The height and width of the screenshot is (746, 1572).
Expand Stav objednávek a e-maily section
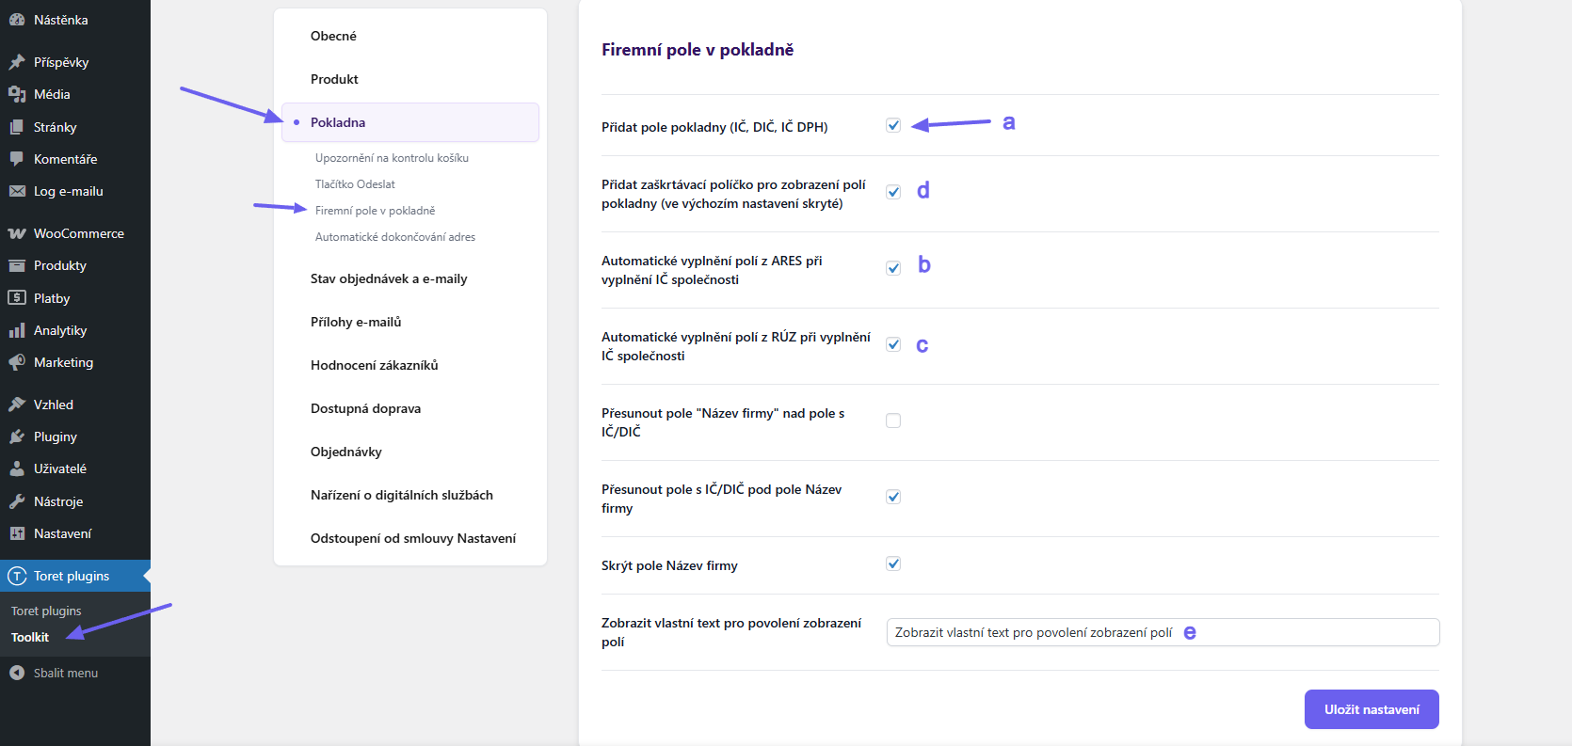click(x=389, y=278)
